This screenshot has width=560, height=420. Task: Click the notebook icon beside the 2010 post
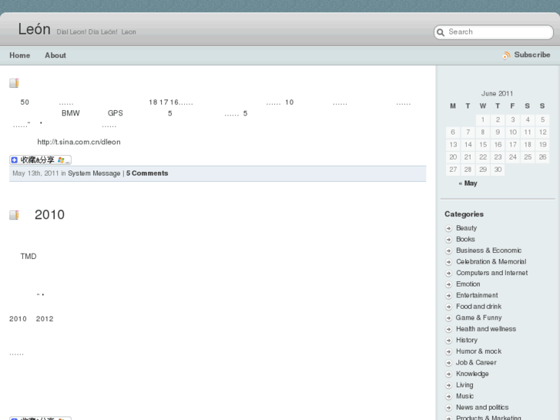[x=14, y=215]
